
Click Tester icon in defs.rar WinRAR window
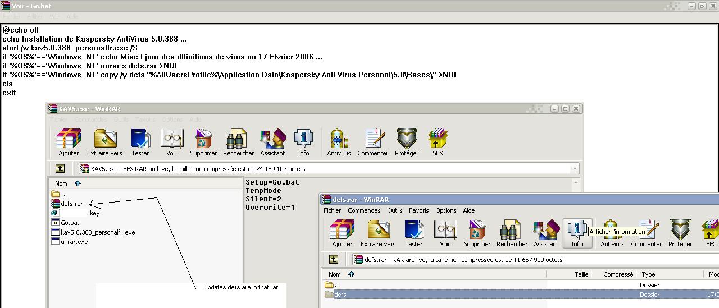pos(414,233)
